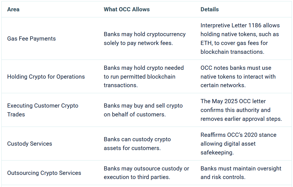Viewport: 293px width, 187px height.
Task: Select the Custody Services cell
Action: 30,144
